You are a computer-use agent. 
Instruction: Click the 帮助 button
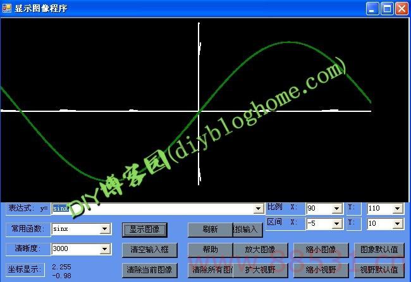210,250
